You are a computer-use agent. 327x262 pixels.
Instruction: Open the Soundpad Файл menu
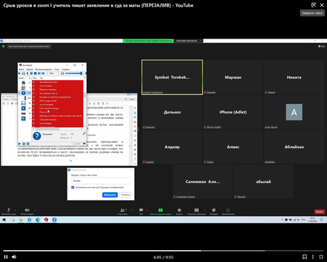(22, 69)
